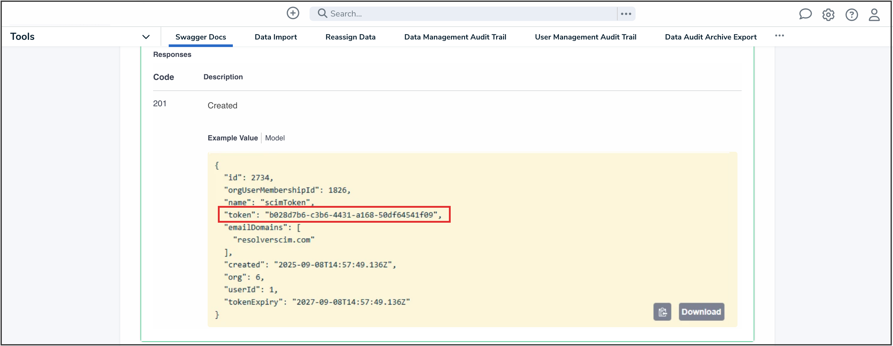Click into the Search input field
The height and width of the screenshot is (346, 893).
(x=468, y=14)
